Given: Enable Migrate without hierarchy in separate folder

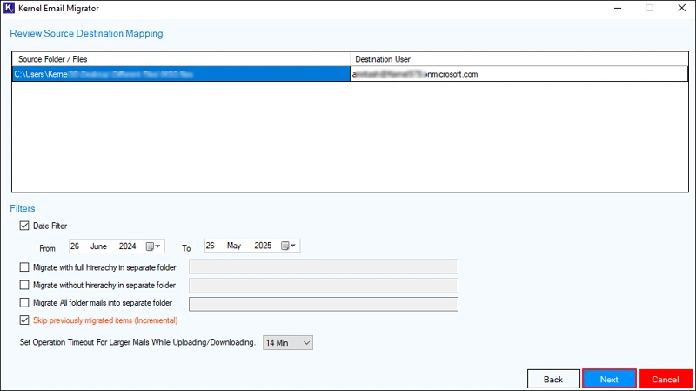Looking at the screenshot, I should (24, 285).
